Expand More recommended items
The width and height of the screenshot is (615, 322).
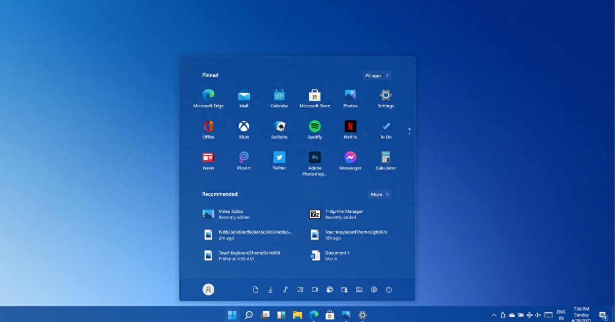pos(380,195)
